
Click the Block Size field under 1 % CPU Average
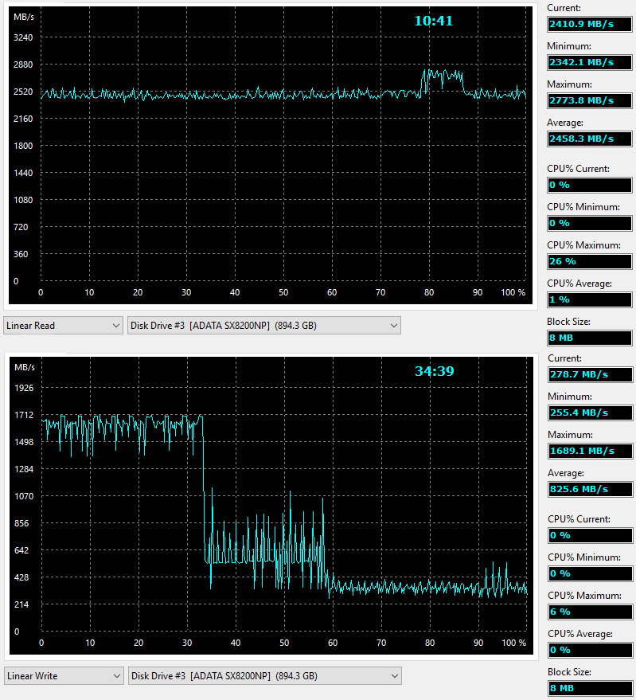point(589,338)
